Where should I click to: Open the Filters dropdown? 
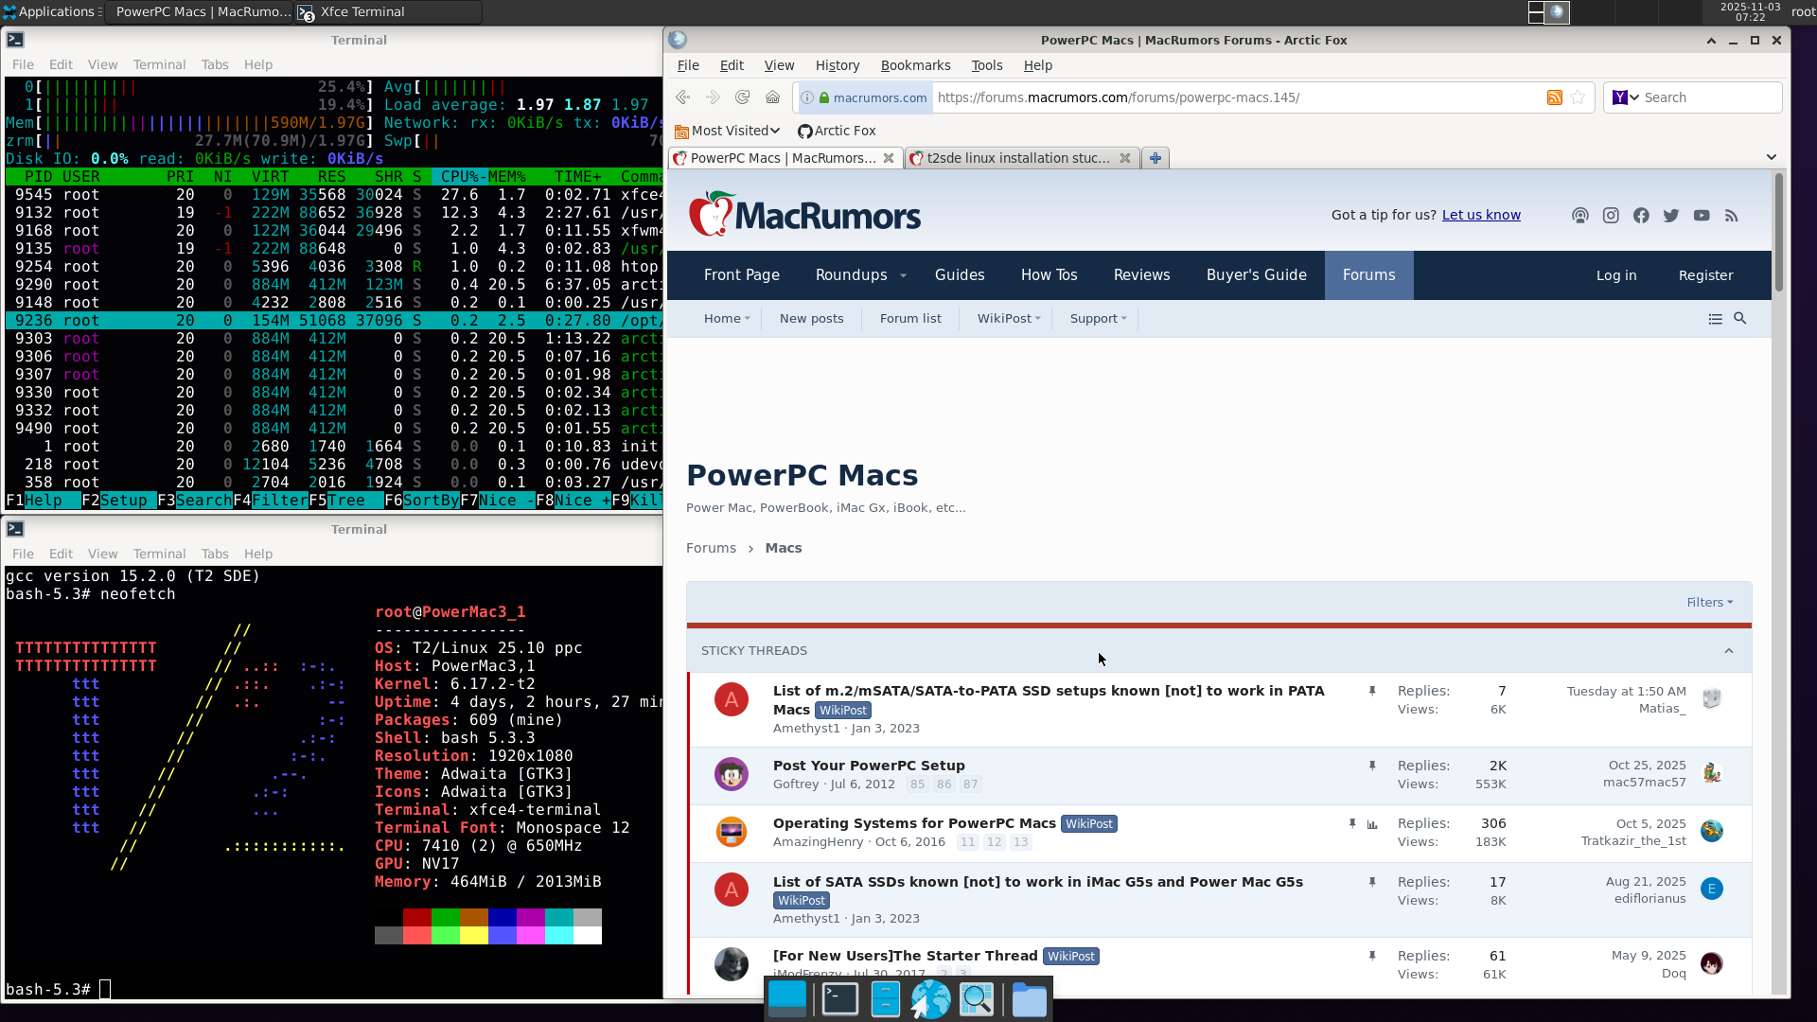pyautogui.click(x=1709, y=603)
